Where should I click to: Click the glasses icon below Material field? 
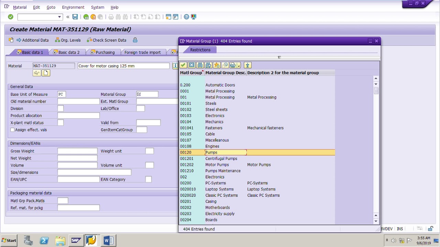coord(37,73)
